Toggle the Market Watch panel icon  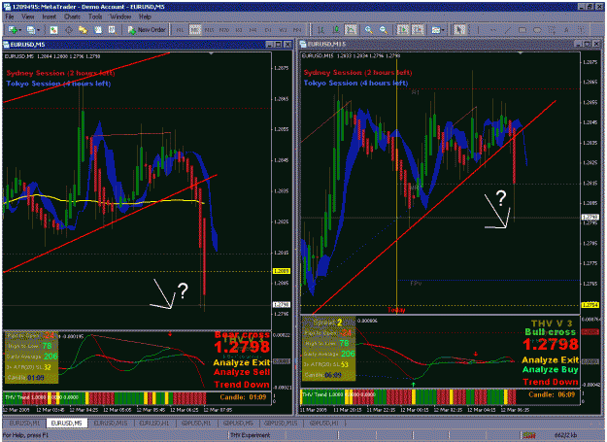coord(53,30)
